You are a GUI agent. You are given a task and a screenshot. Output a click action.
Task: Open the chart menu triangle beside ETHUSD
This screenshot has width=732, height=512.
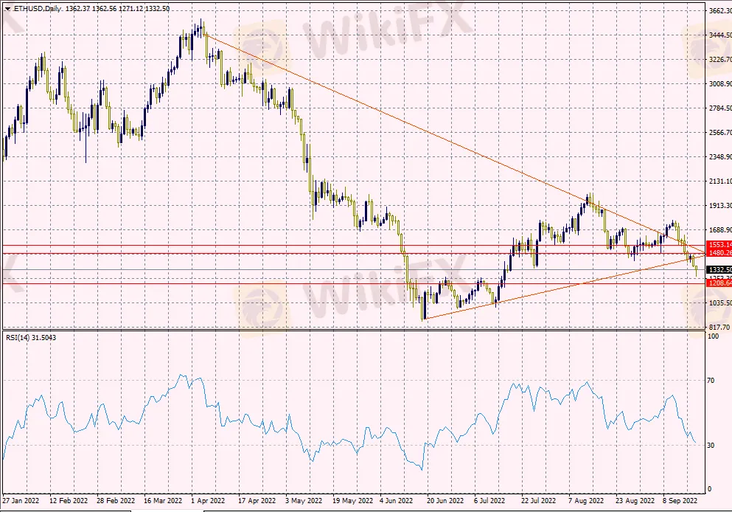pyautogui.click(x=7, y=9)
